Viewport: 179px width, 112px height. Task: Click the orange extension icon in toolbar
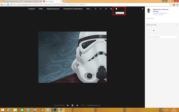tap(174, 4)
